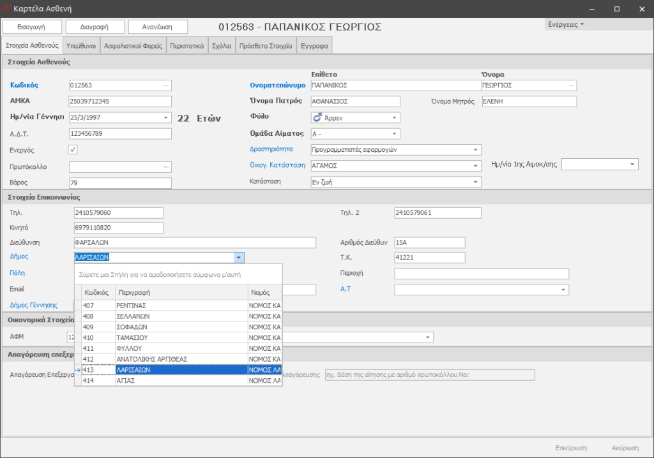Screen dimensions: 654x458
Task: Click the ellipsis button in Κωδικός field
Action: (x=167, y=85)
